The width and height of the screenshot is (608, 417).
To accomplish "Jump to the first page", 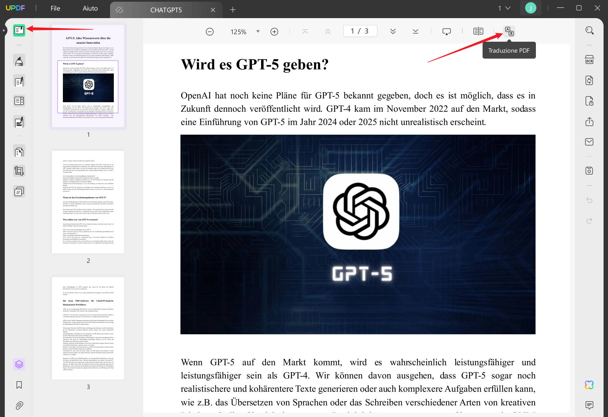I will click(305, 31).
